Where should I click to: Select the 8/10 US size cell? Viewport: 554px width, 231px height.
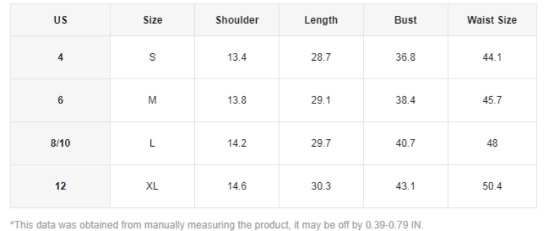coord(60,143)
